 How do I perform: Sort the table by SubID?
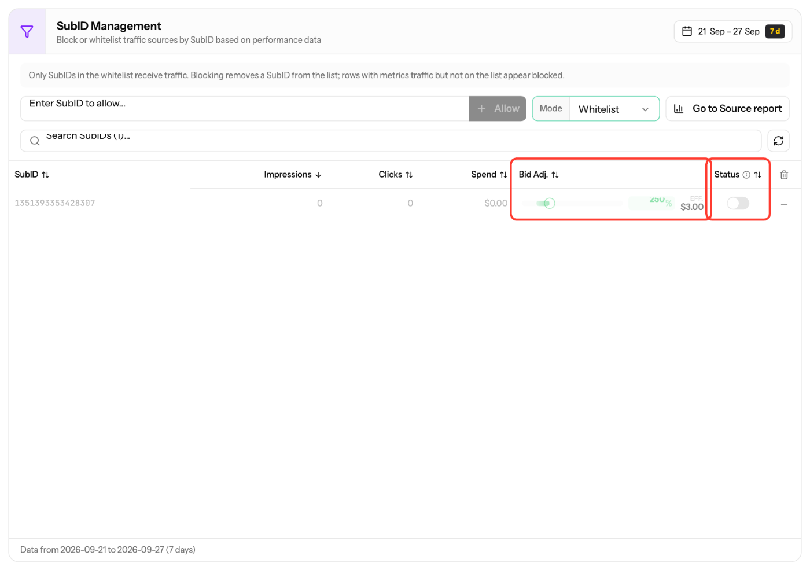(x=32, y=175)
